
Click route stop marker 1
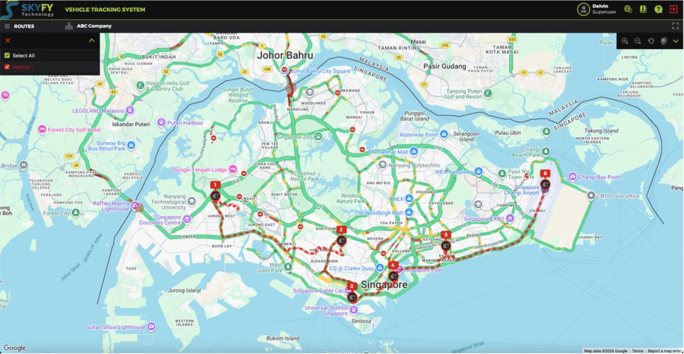tap(215, 191)
